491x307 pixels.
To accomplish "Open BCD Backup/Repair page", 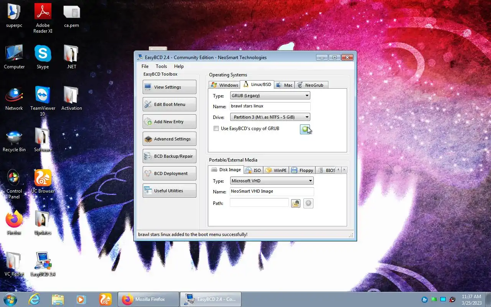I will pos(169,156).
